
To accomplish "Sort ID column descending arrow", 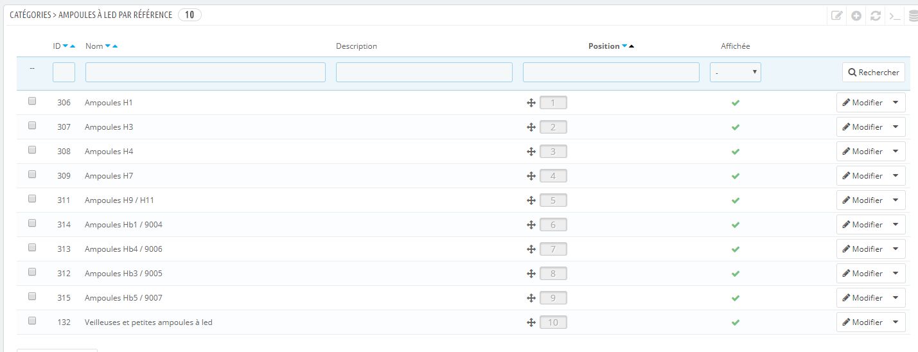I will tap(66, 46).
